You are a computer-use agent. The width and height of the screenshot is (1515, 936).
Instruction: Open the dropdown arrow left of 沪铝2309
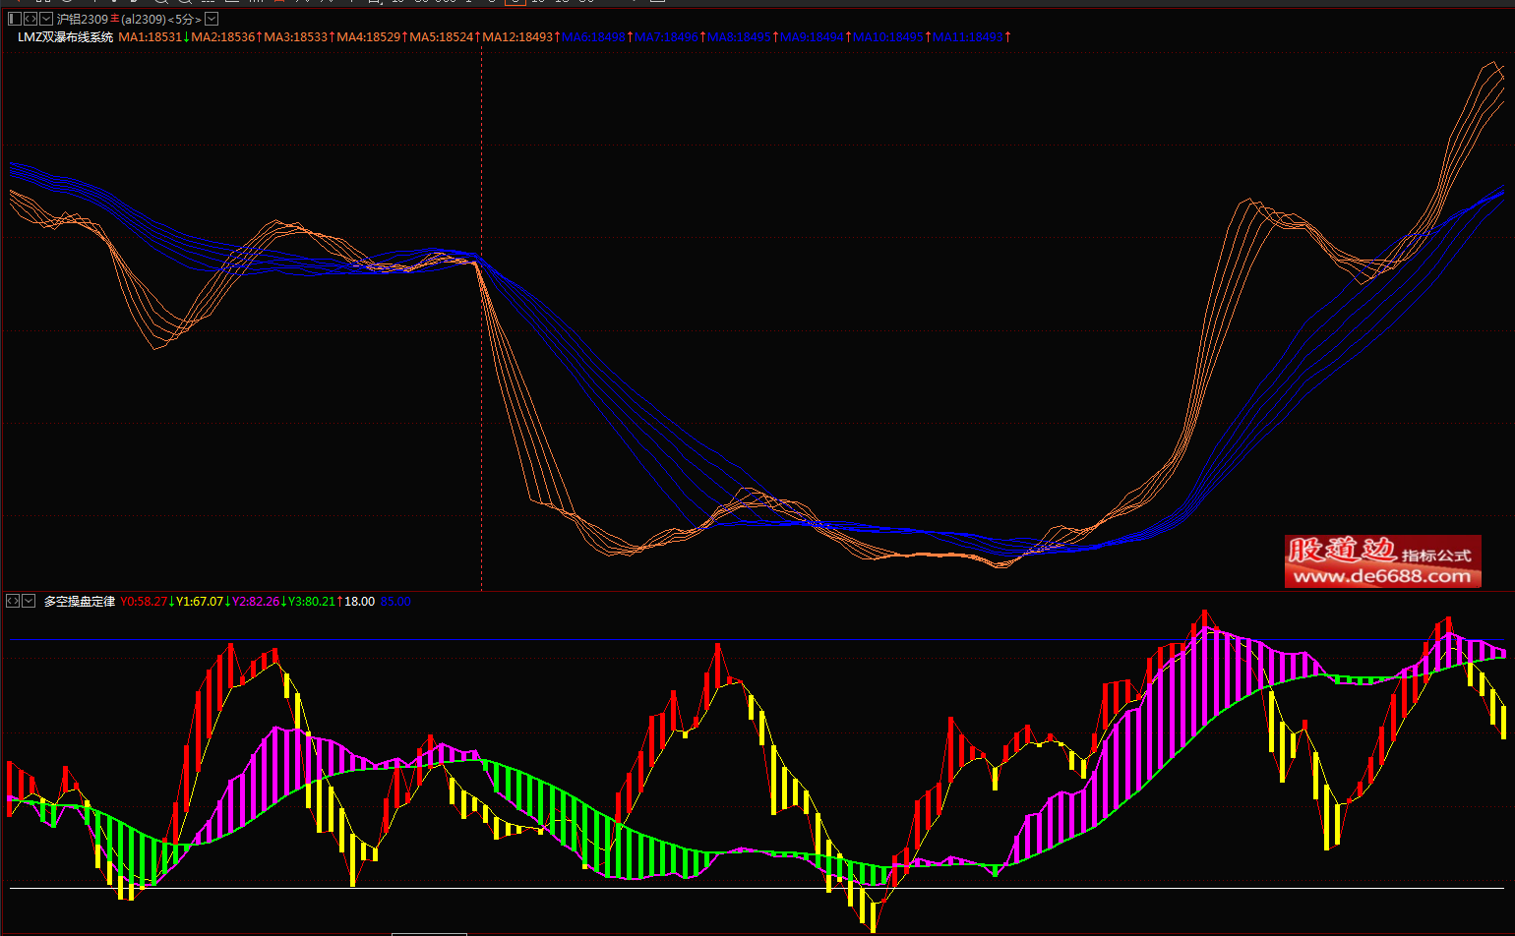pos(46,19)
